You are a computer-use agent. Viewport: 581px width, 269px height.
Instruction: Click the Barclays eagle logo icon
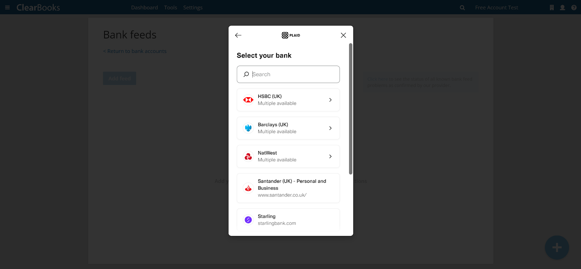click(248, 128)
